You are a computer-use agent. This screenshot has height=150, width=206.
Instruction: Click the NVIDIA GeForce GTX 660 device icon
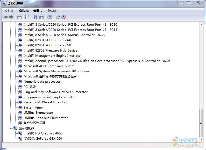(x=20, y=138)
